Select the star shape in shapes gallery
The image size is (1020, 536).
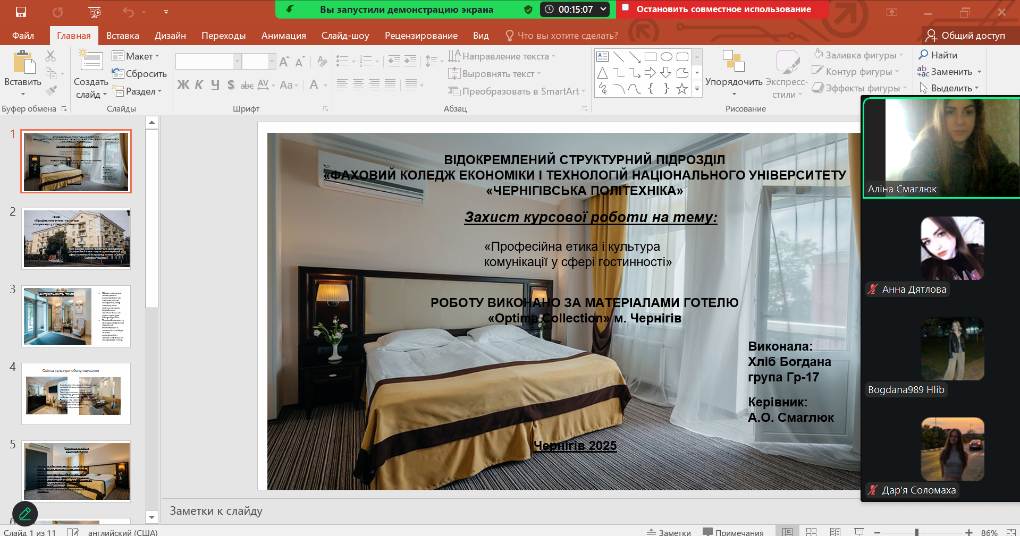pyautogui.click(x=682, y=89)
